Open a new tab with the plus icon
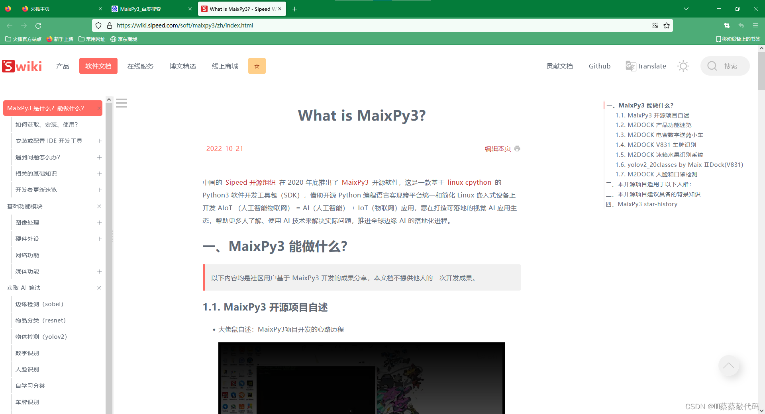765x414 pixels. point(294,9)
